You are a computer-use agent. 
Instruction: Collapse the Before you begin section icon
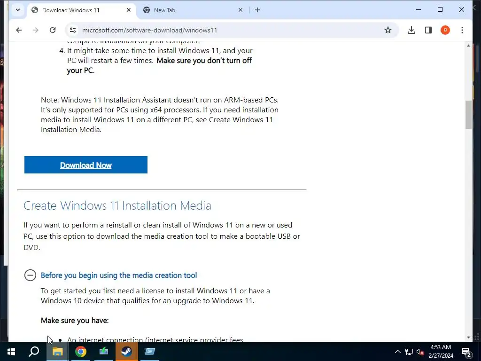click(x=30, y=275)
